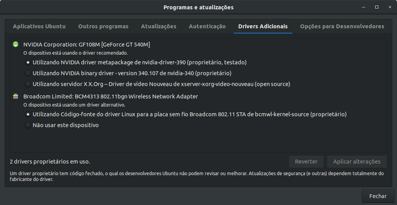Click the NVIDIA GF108M GeForce GT 540M heading
This screenshot has width=397, height=205.
coord(86,45)
